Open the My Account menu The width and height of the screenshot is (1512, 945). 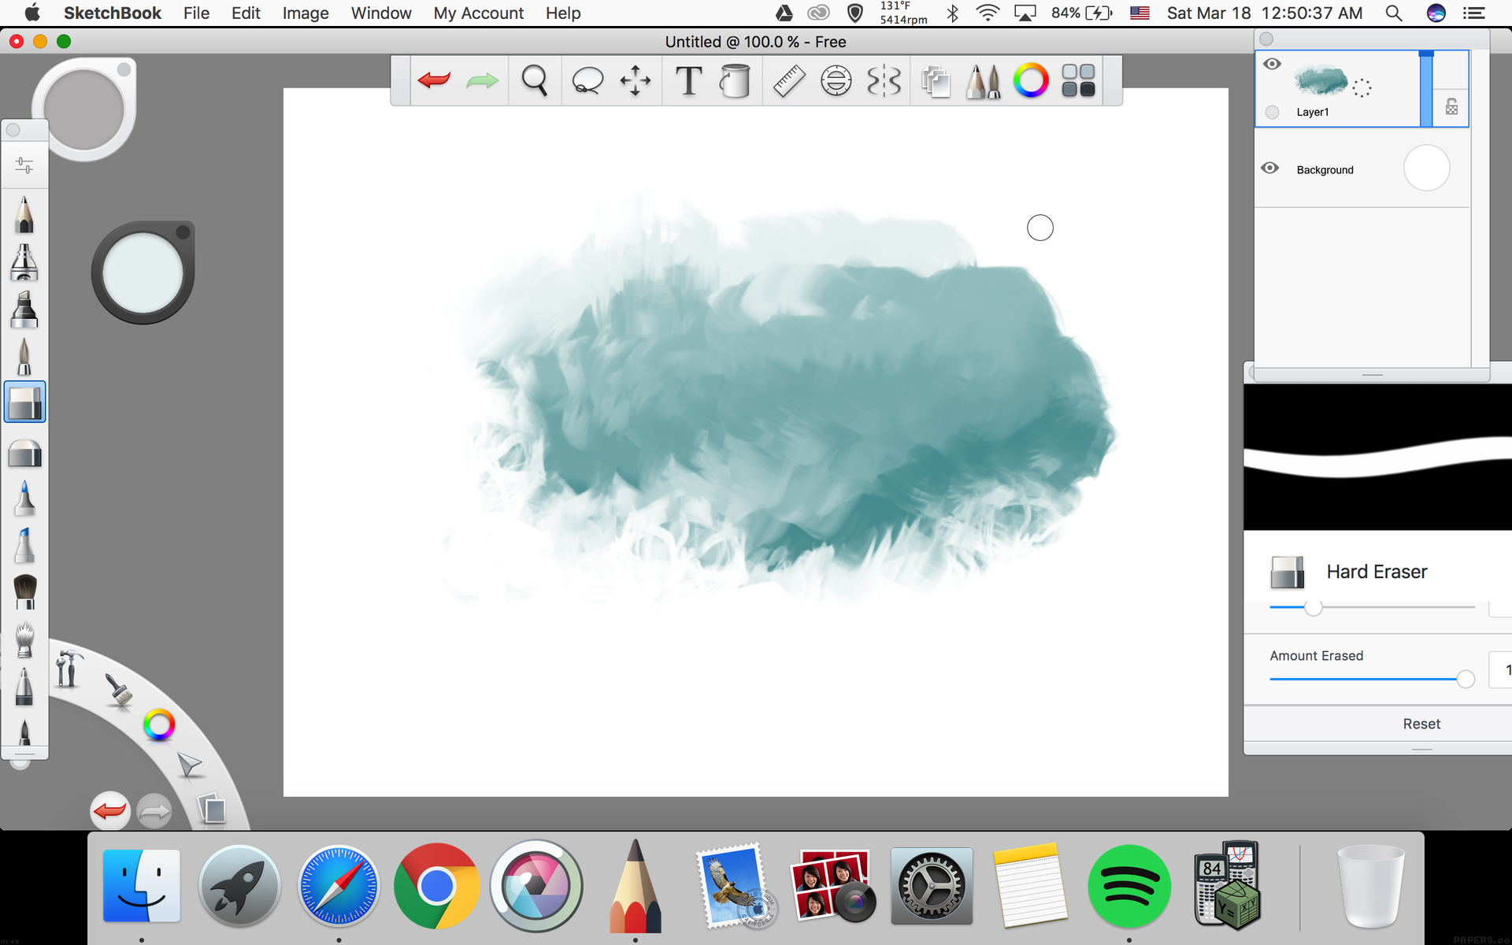point(478,13)
